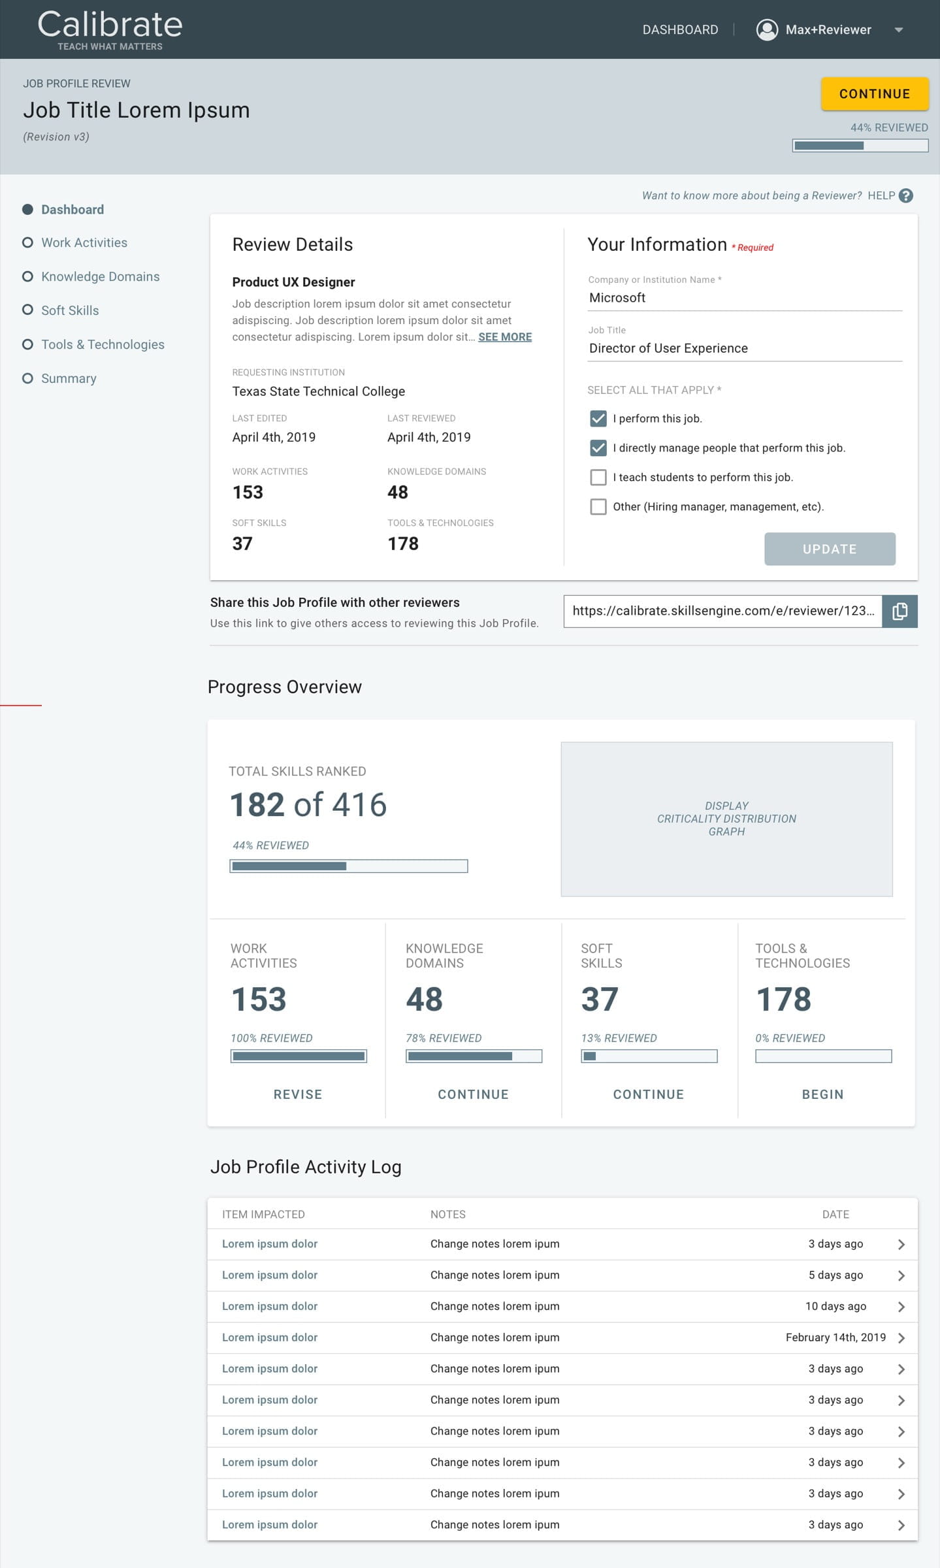Screen dimensions: 940x1568
Task: Click the Max+Reviewer profile avatar icon
Action: (x=767, y=29)
